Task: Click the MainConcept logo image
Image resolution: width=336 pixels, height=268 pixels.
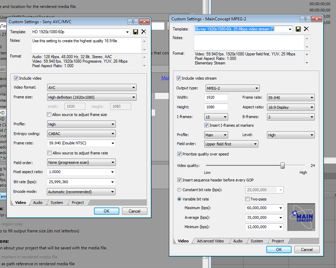Action: point(301,217)
